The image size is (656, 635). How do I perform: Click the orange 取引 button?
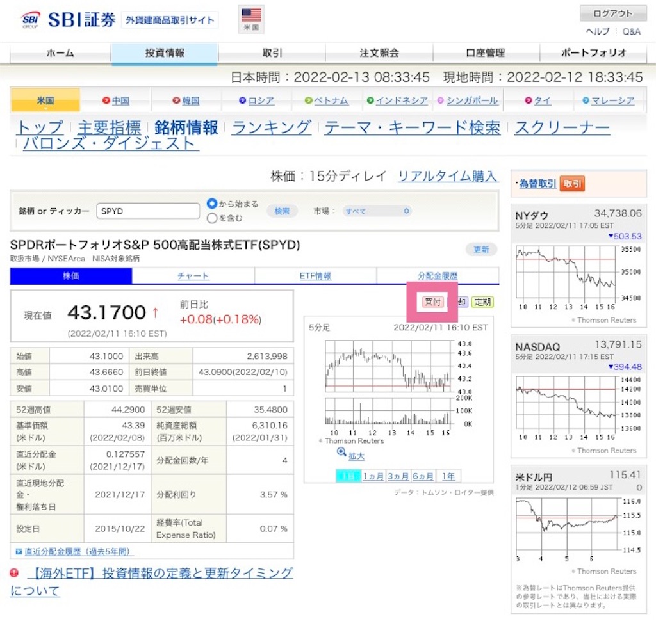[x=572, y=184]
